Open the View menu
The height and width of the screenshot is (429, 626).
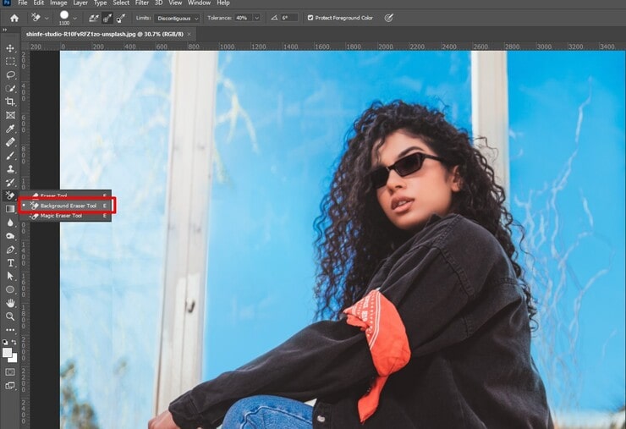pyautogui.click(x=175, y=3)
